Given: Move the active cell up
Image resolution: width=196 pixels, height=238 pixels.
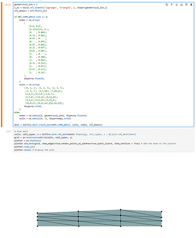Looking at the screenshot, I should (171, 5).
